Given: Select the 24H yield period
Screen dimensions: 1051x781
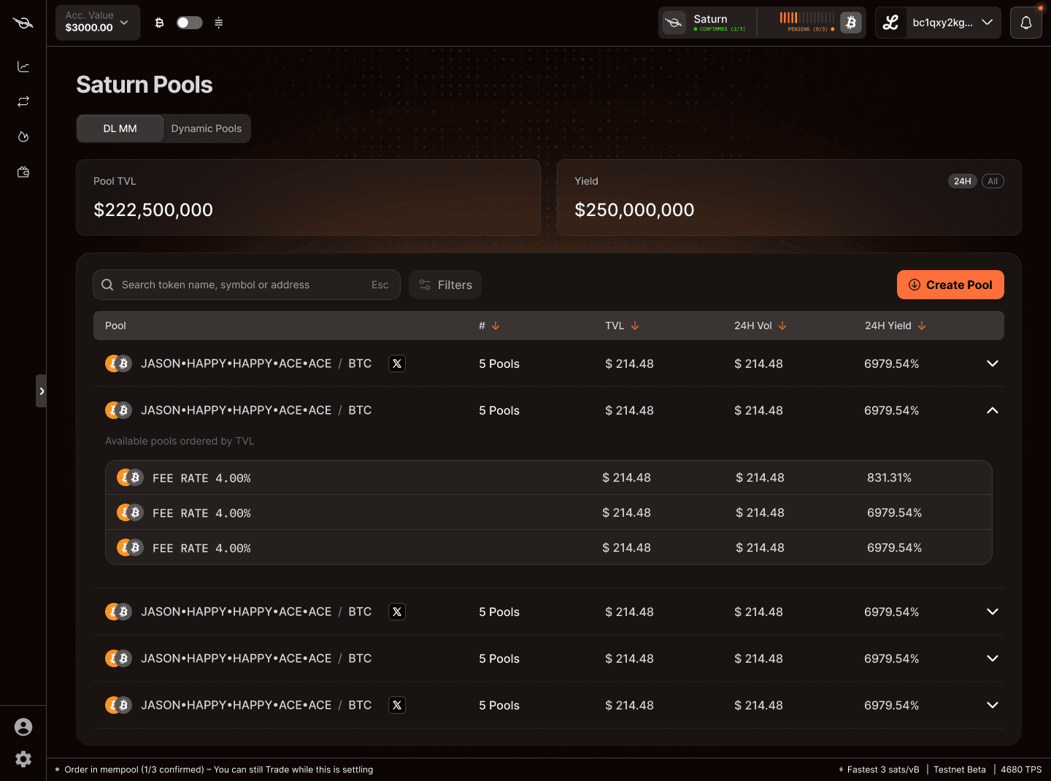Looking at the screenshot, I should click(963, 181).
